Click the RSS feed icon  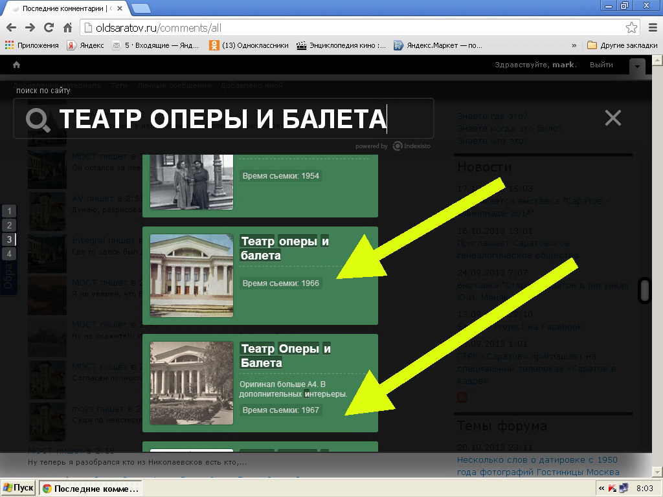462,397
